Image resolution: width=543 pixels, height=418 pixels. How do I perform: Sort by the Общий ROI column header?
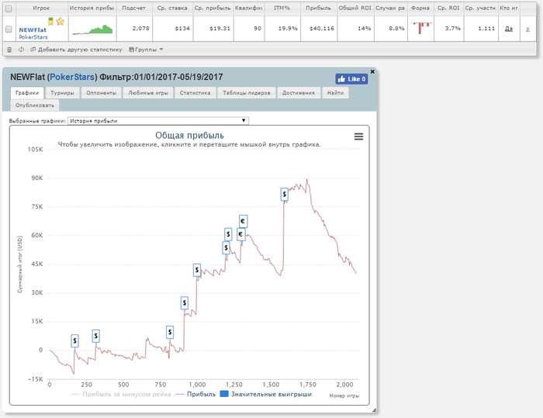pyautogui.click(x=355, y=8)
